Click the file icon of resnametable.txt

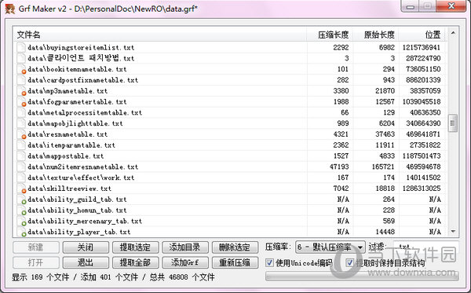tap(21, 134)
